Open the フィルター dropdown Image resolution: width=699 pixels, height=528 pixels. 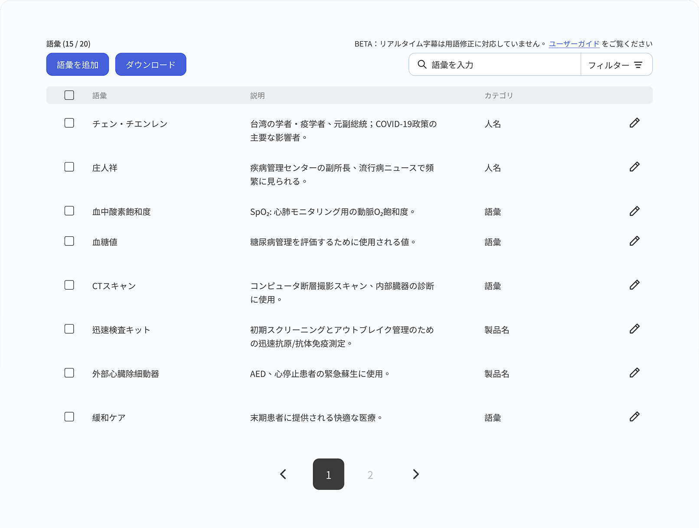616,65
